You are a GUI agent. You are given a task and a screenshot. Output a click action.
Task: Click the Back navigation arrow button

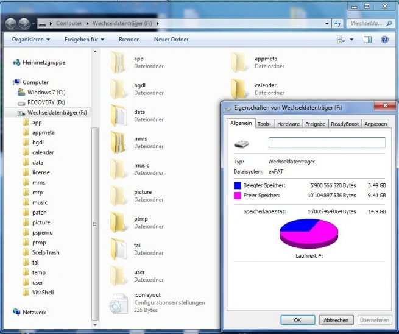pos(12,23)
